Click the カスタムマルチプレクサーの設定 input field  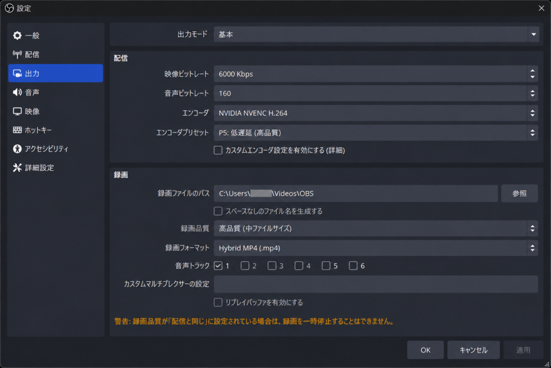(376, 284)
